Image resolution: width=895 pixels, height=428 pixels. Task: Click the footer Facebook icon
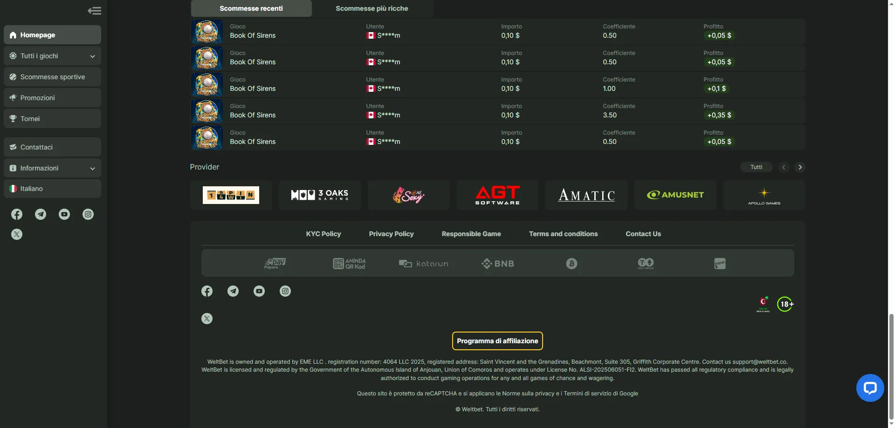pyautogui.click(x=207, y=291)
